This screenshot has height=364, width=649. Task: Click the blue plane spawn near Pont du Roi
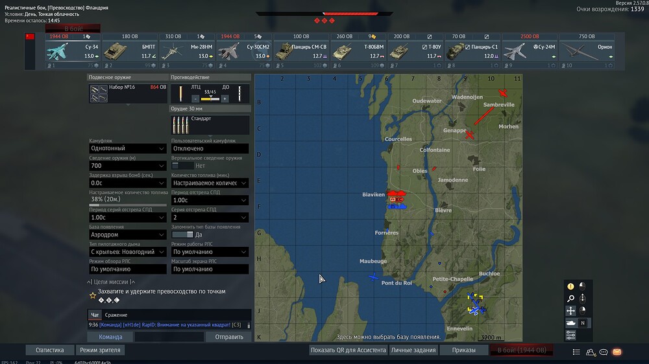tap(373, 277)
